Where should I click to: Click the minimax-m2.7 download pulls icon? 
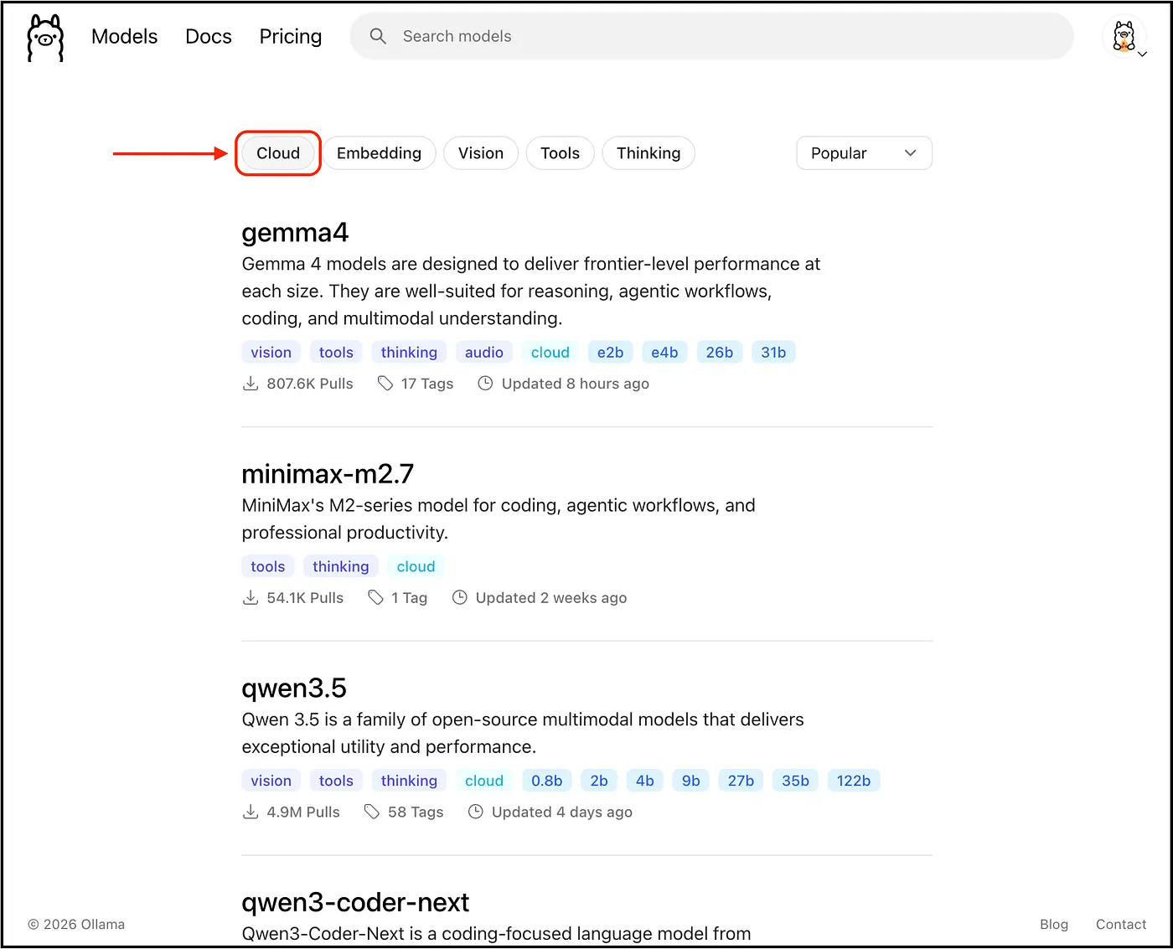[250, 598]
